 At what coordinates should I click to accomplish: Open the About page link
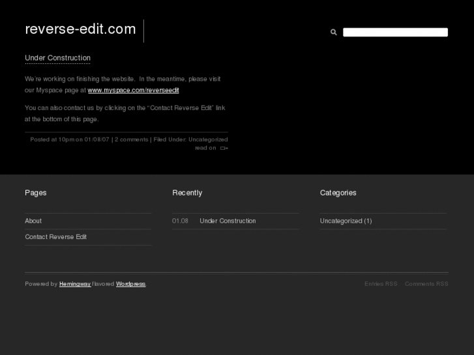coord(33,221)
